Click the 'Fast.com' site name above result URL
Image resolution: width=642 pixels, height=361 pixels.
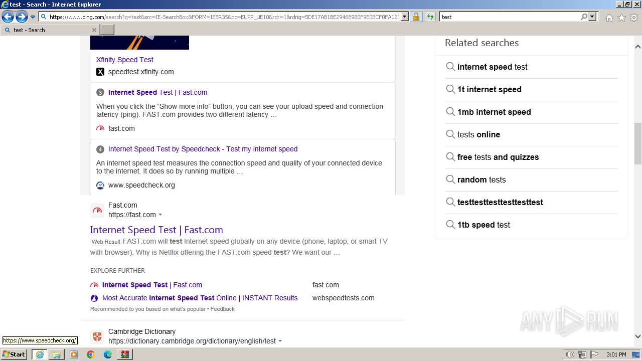pyautogui.click(x=123, y=205)
